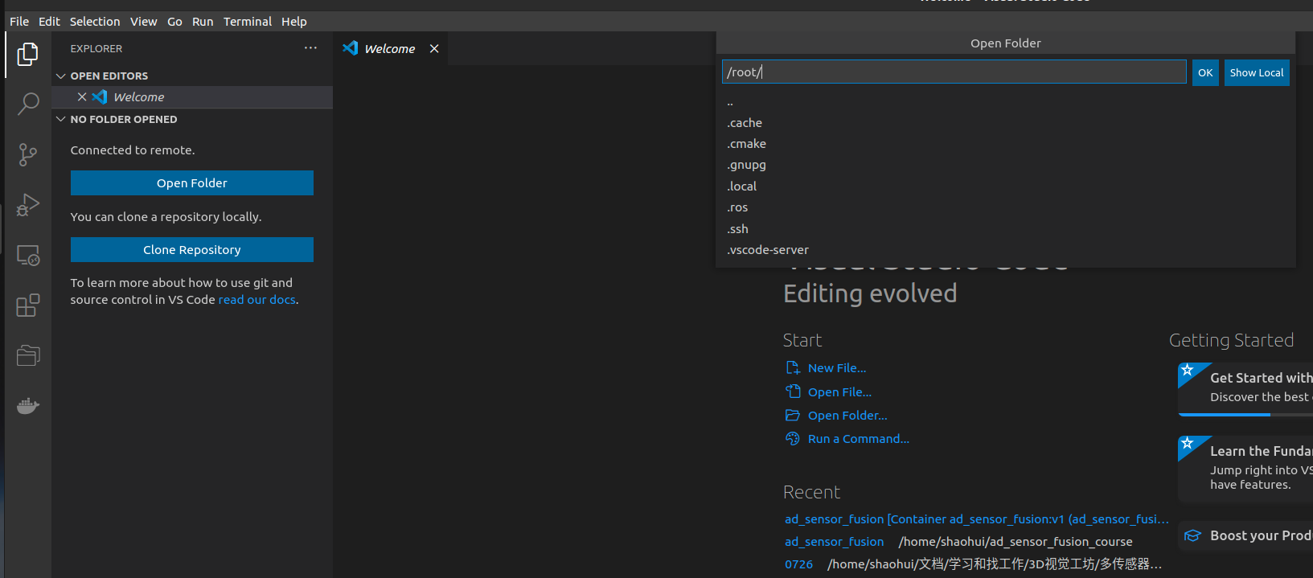Click Explorer more actions ellipsis
Viewport: 1313px width, 578px height.
[x=310, y=48]
